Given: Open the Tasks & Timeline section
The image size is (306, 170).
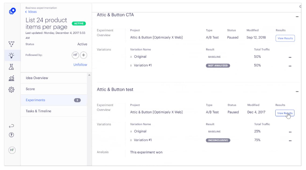Looking at the screenshot, I should [39, 111].
